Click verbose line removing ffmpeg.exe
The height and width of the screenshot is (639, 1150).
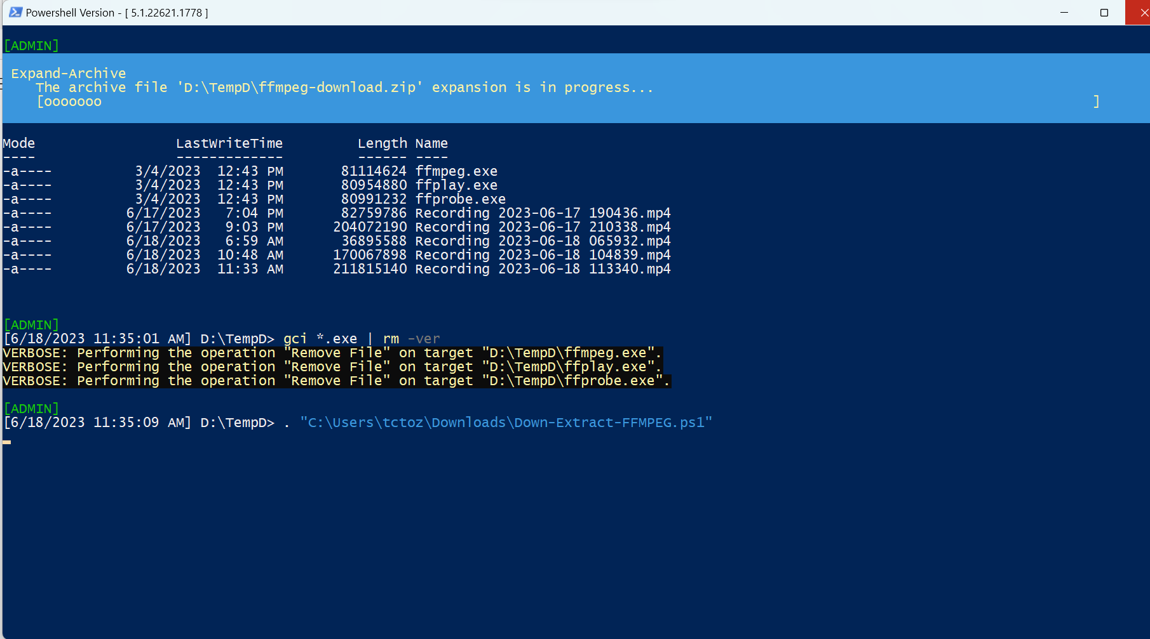[332, 353]
